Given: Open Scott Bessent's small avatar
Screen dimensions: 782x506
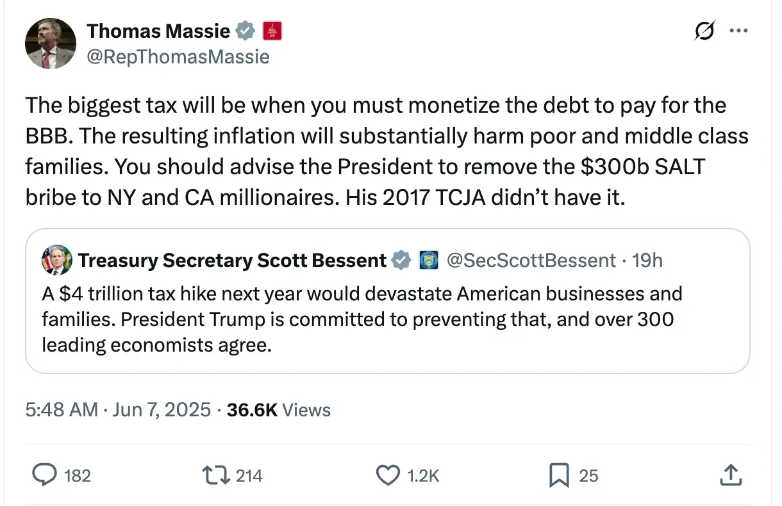Looking at the screenshot, I should coord(56,261).
